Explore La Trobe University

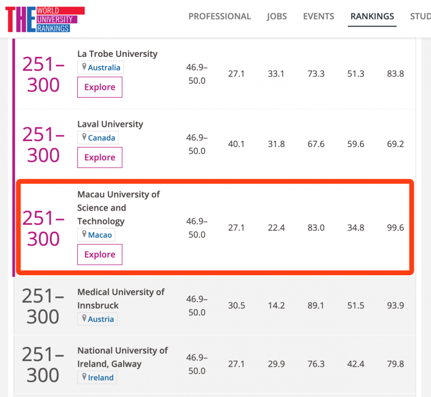pos(100,87)
